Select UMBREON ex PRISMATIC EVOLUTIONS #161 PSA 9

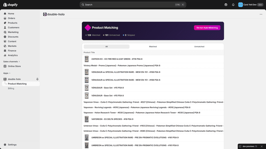[153, 137]
